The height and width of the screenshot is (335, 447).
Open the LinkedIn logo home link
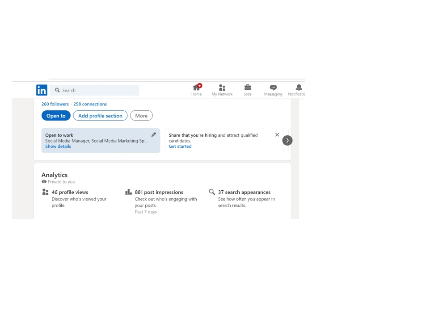tap(42, 90)
